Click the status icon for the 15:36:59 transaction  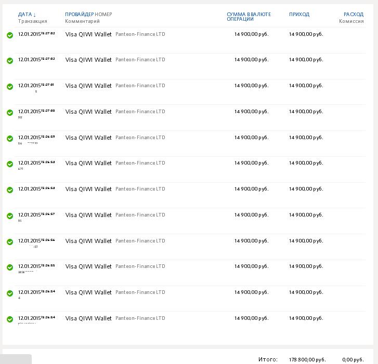pyautogui.click(x=10, y=139)
